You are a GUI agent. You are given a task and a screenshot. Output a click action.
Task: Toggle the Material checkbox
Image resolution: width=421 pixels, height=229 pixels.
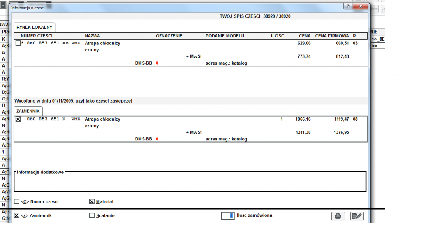92,201
